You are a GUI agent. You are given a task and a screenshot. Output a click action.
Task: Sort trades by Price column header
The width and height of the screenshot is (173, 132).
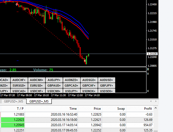(x=90, y=108)
